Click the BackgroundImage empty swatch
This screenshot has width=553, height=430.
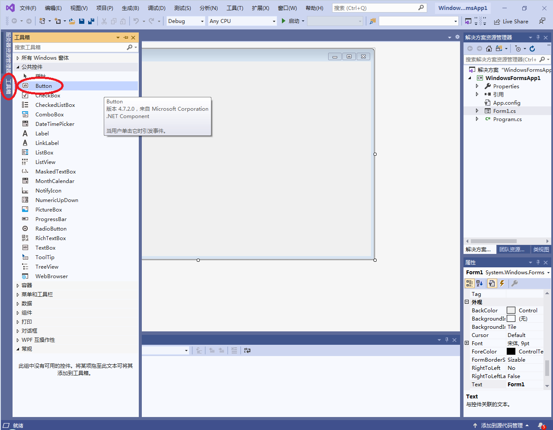point(511,318)
